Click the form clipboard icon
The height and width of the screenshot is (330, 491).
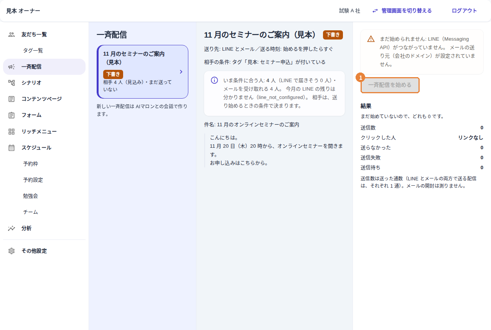point(12,115)
